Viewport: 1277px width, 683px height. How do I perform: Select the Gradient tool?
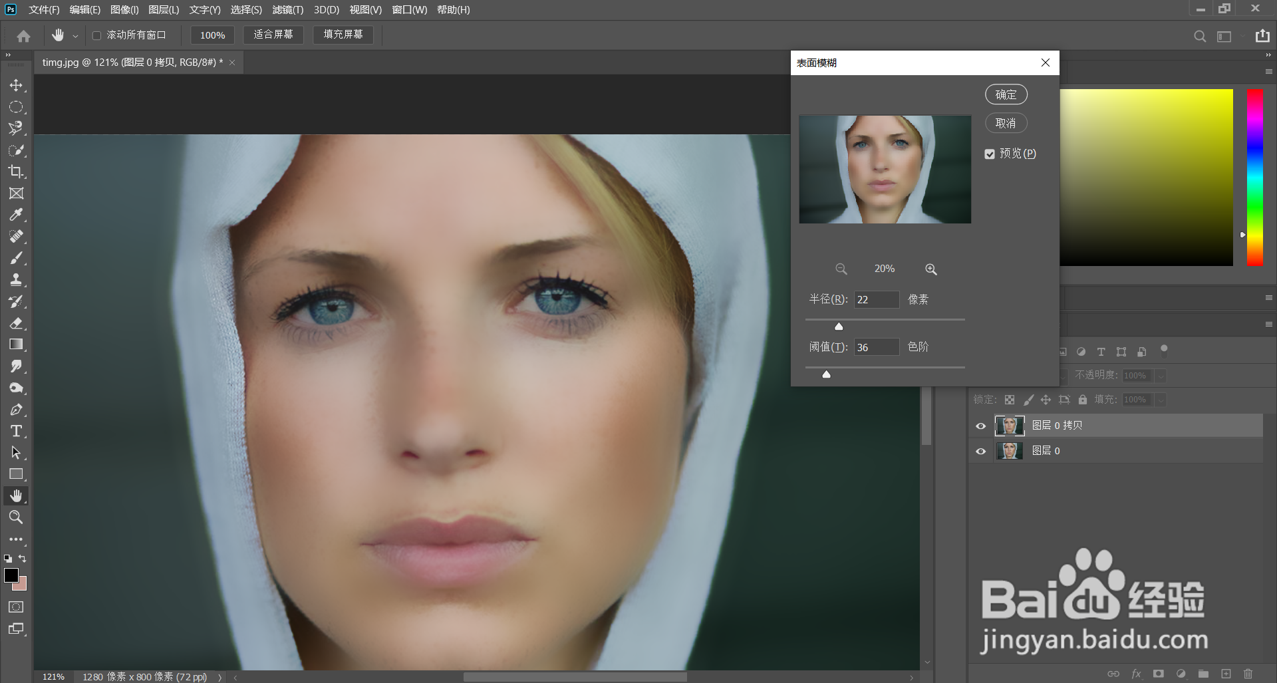tap(16, 344)
